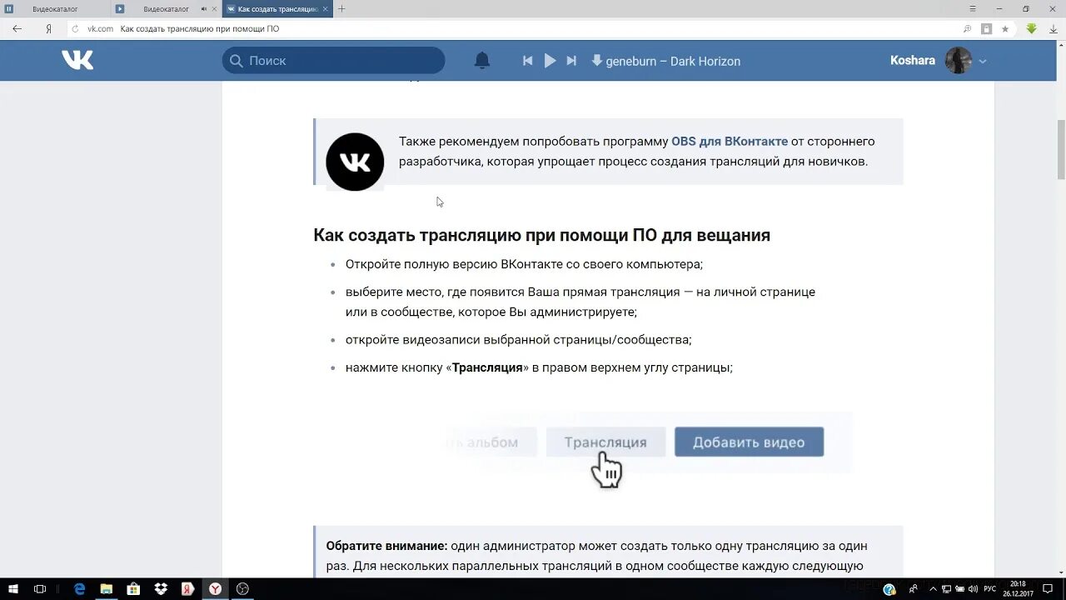Screen dimensions: 1066x600
Task: Go back with the browser back arrow
Action: (17, 28)
